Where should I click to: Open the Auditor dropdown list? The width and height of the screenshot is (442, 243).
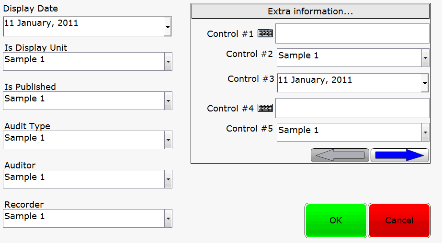pos(168,179)
